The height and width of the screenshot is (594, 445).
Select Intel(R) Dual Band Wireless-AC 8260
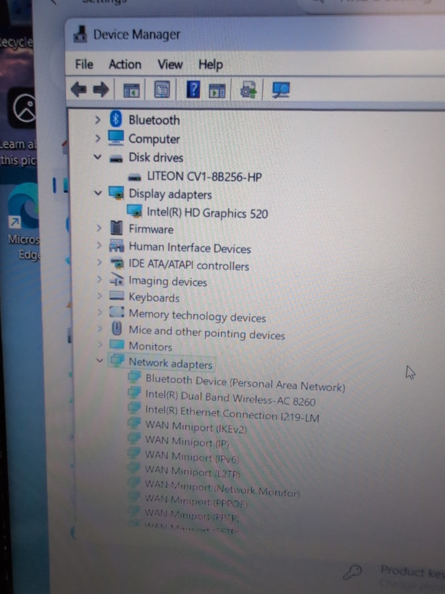[230, 398]
